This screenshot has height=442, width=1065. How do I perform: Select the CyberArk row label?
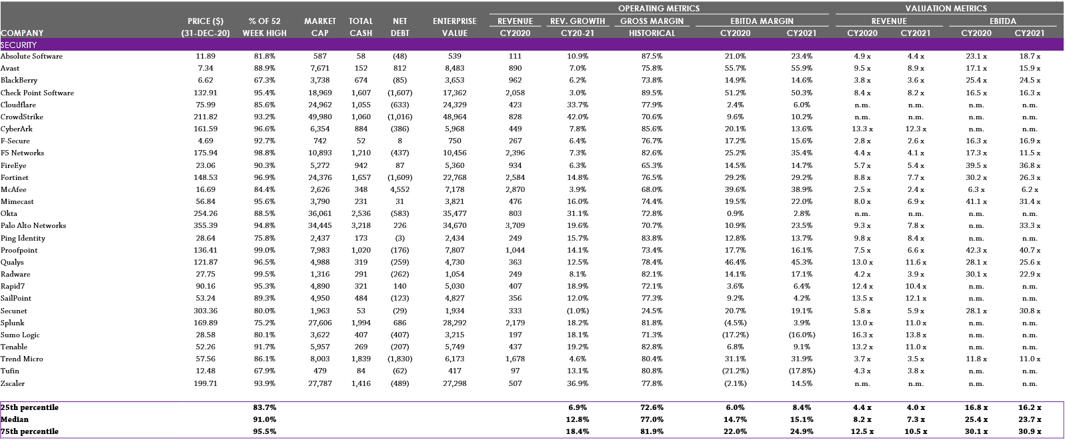17,129
